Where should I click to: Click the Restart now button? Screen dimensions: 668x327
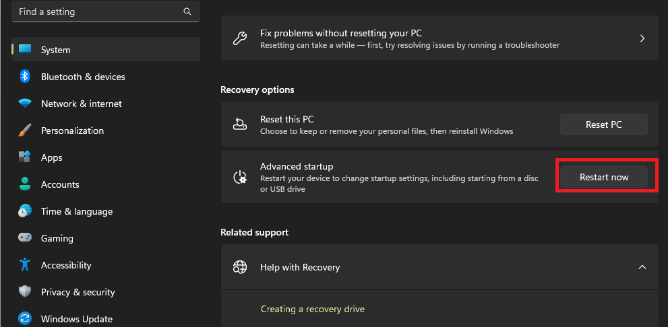(x=604, y=177)
